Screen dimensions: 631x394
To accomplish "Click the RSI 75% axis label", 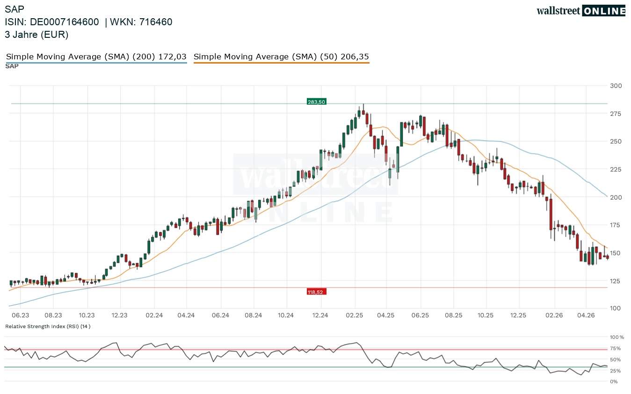I will pyautogui.click(x=616, y=348).
